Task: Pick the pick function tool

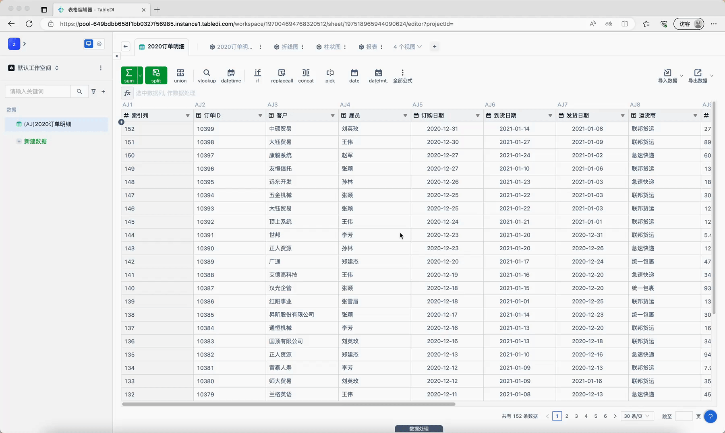Action: (x=330, y=75)
